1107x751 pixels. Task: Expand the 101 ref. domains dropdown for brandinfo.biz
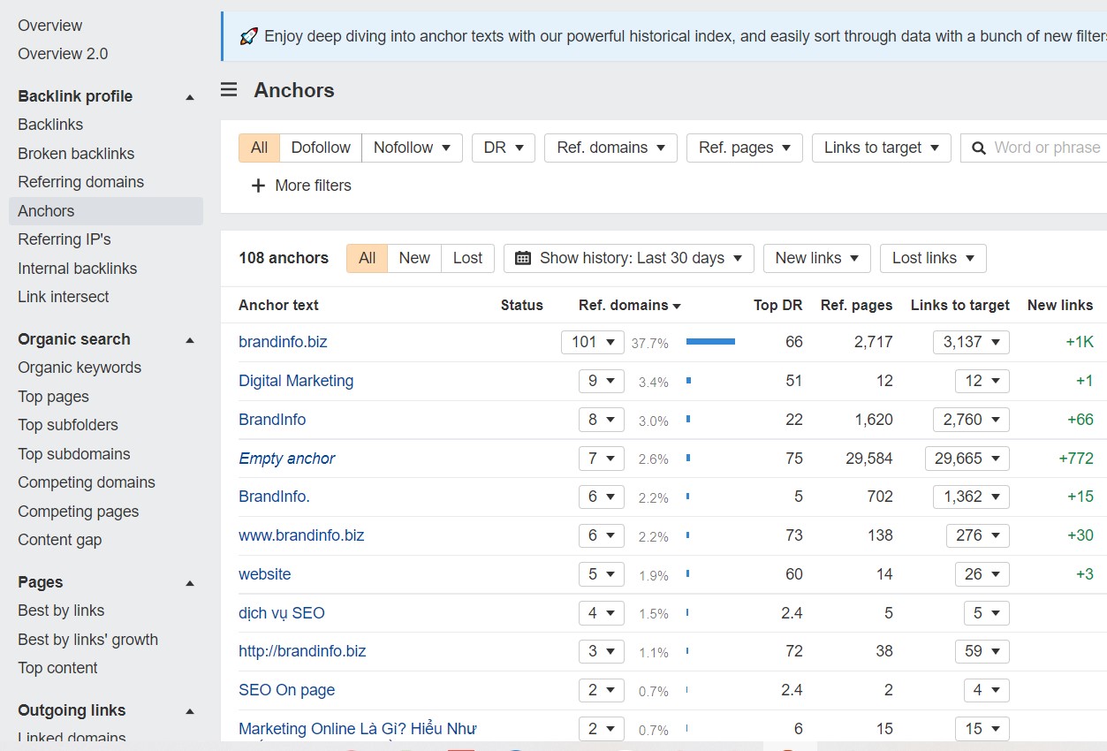(593, 342)
